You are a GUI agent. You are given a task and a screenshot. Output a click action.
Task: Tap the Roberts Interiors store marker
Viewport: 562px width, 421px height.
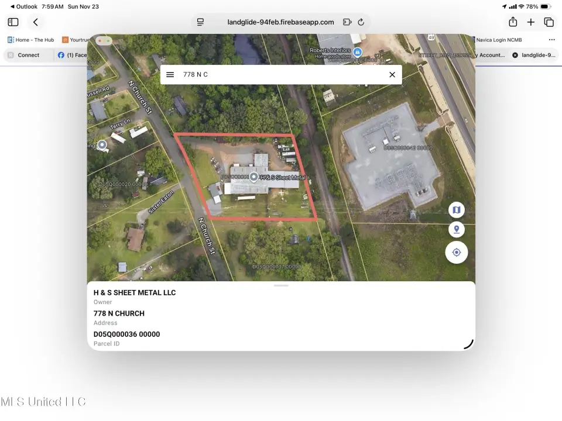point(358,51)
